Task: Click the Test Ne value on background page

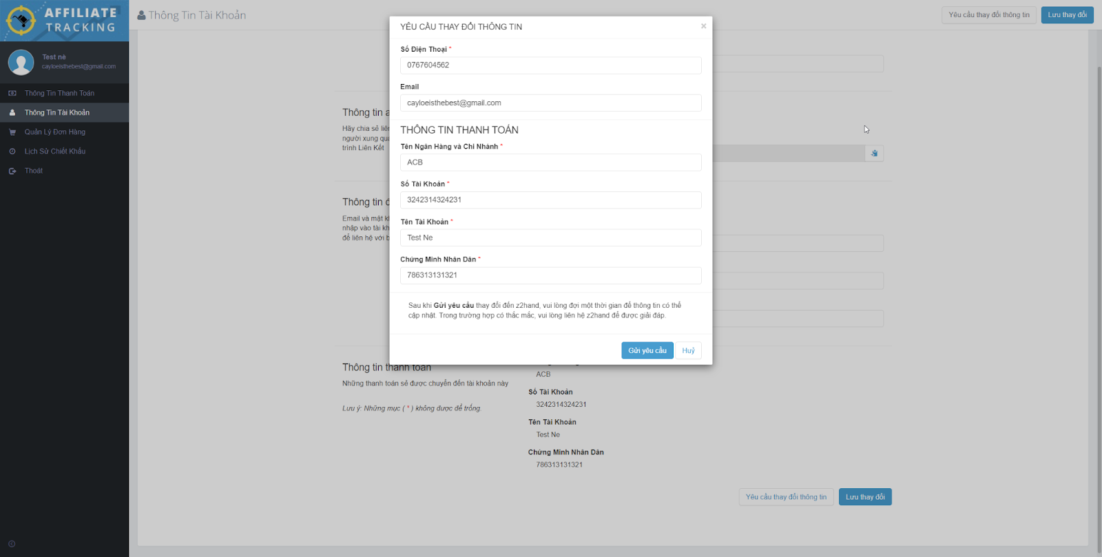Action: (548, 435)
